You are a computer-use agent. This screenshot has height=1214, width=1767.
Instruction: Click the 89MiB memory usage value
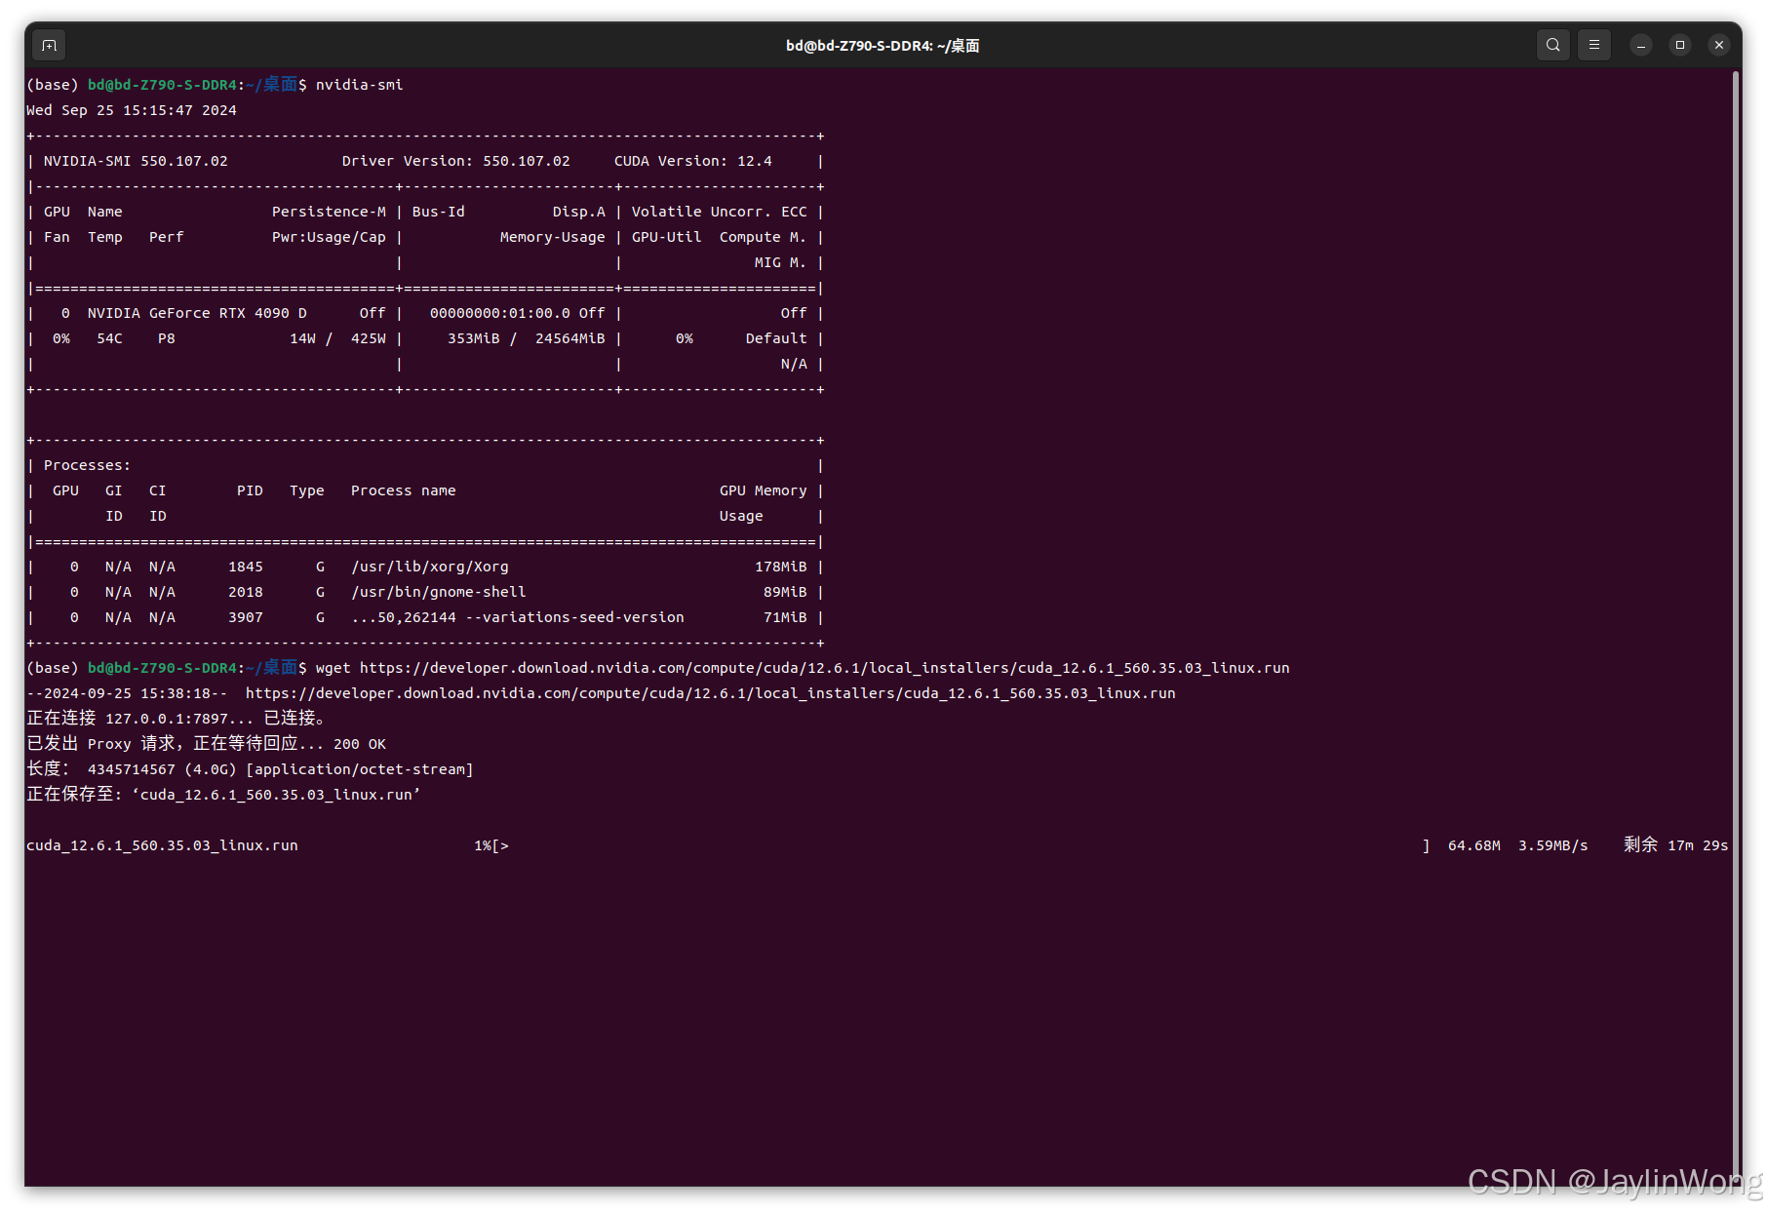[x=785, y=592]
